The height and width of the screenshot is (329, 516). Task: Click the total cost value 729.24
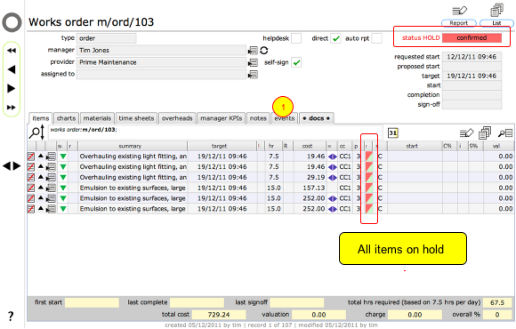click(x=219, y=315)
